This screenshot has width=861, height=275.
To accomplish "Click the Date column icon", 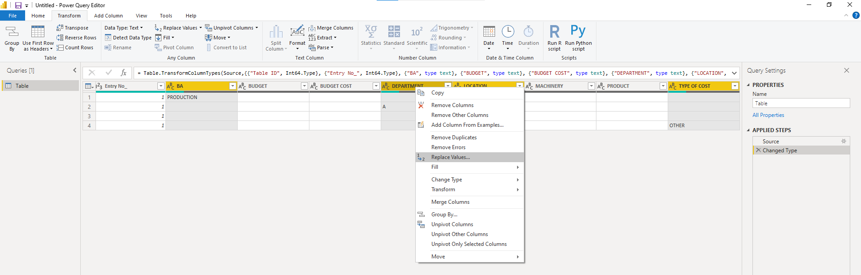I will (x=489, y=31).
